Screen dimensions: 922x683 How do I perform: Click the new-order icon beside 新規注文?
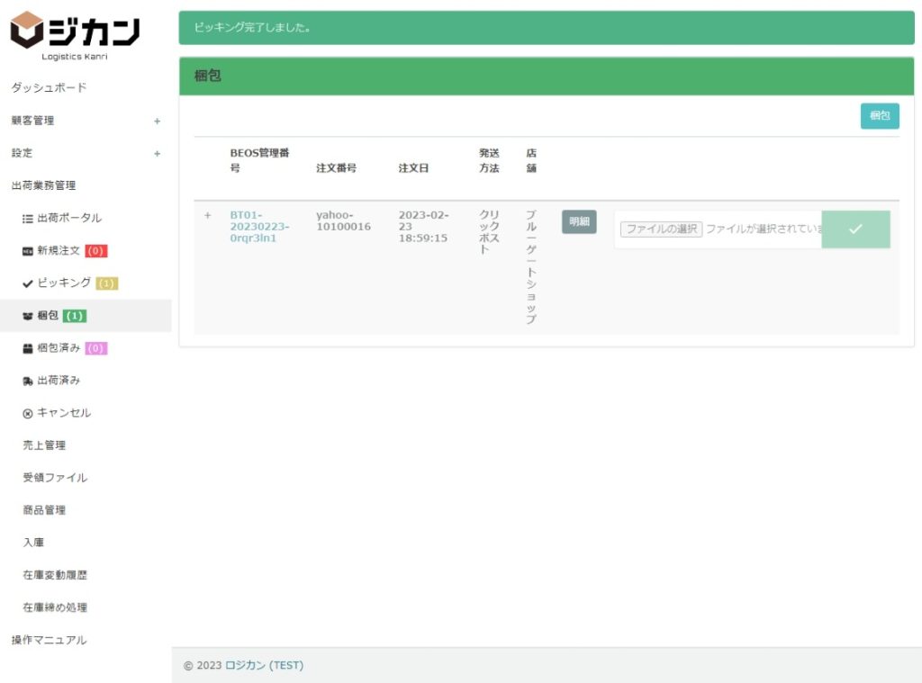tap(27, 251)
